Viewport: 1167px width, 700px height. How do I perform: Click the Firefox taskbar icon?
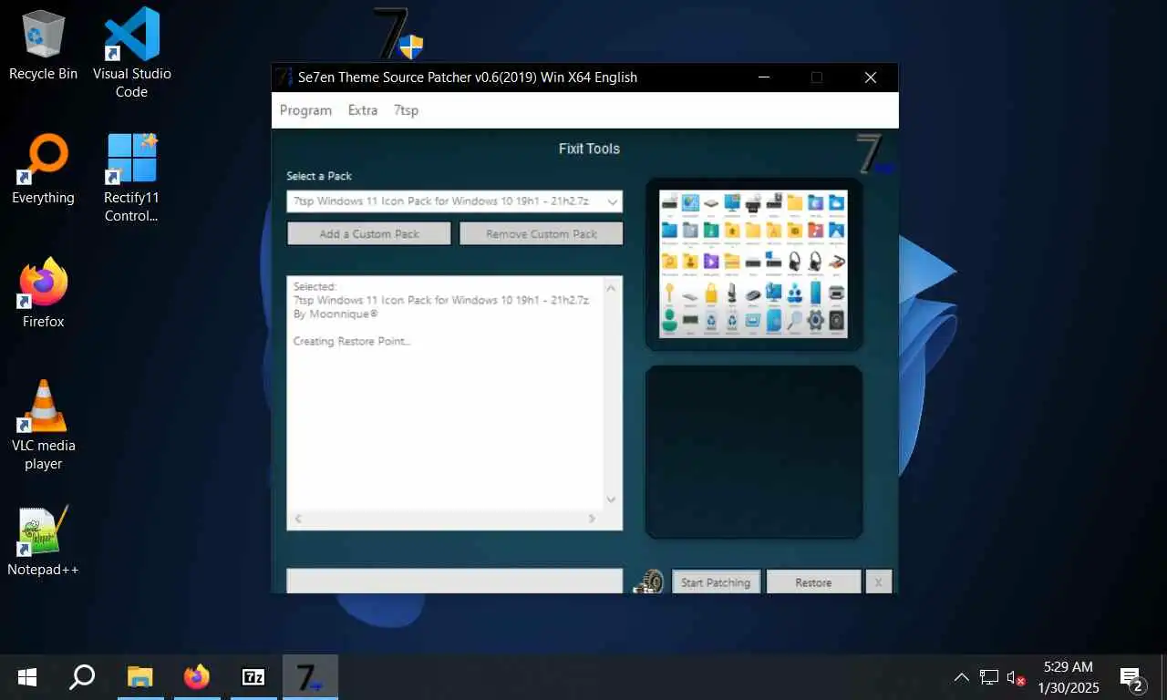click(x=196, y=677)
